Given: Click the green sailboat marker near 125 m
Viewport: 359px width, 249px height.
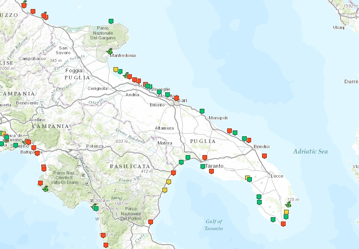Looking at the screenshot, I should (x=288, y=204).
